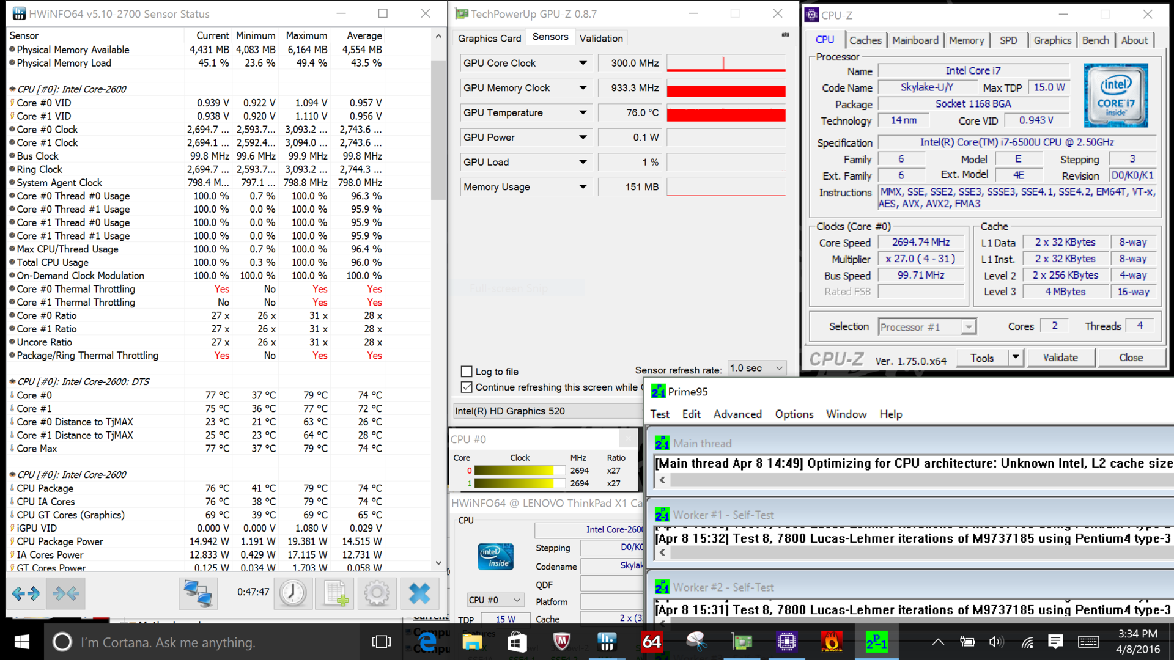
Task: Open CPU-Z Processor #1 selection dropdown
Action: tap(927, 327)
